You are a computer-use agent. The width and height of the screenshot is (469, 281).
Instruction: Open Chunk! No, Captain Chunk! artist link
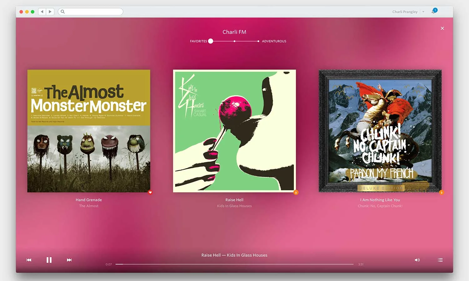(x=380, y=206)
